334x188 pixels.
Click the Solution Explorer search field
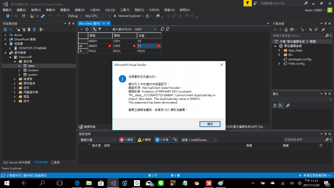tap(299, 36)
